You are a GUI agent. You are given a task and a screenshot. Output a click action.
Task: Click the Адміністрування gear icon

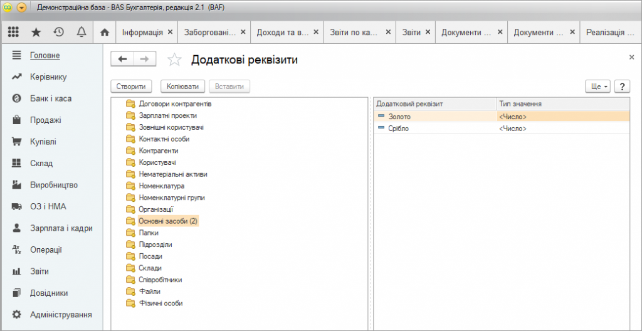click(16, 315)
